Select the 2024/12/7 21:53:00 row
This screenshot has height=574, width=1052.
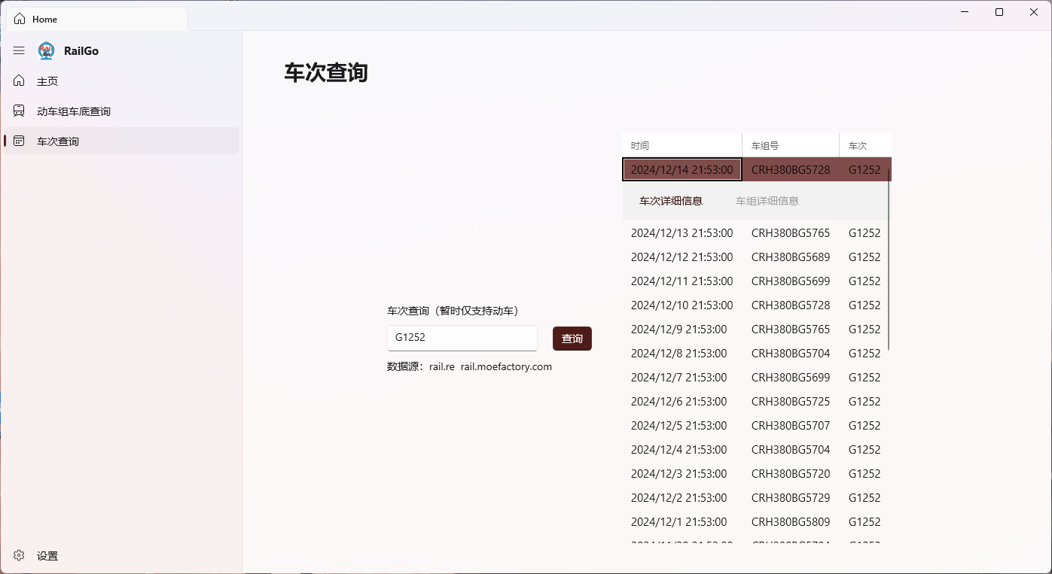757,378
